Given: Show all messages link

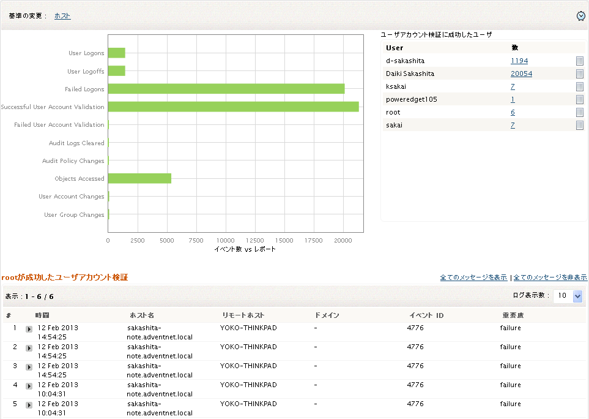Looking at the screenshot, I should tap(473, 277).
